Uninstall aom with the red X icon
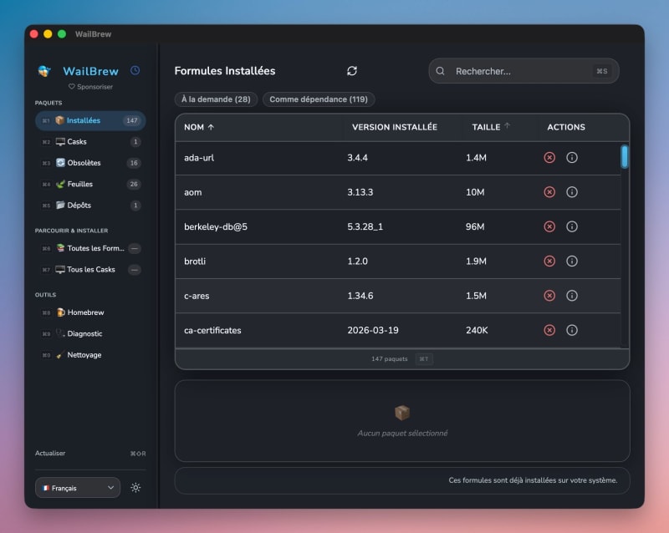The height and width of the screenshot is (533, 669). [x=549, y=192]
